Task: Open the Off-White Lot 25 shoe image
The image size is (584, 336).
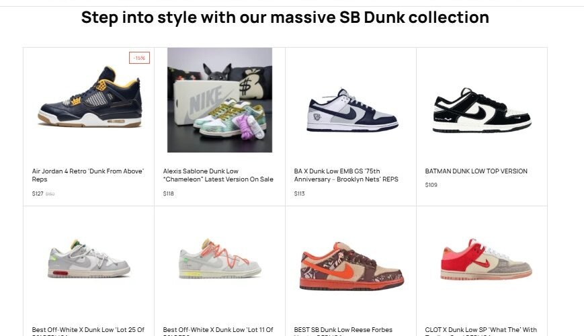Action: coord(89,259)
